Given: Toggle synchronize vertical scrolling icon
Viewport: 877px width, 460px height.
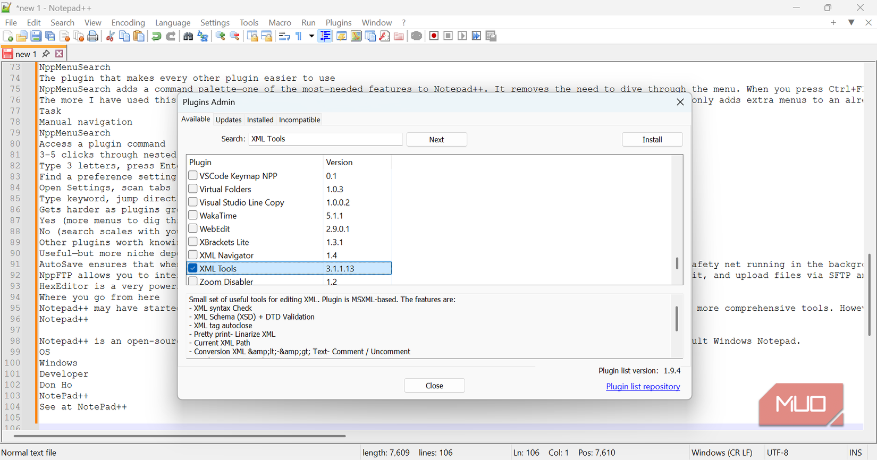Looking at the screenshot, I should point(252,36).
